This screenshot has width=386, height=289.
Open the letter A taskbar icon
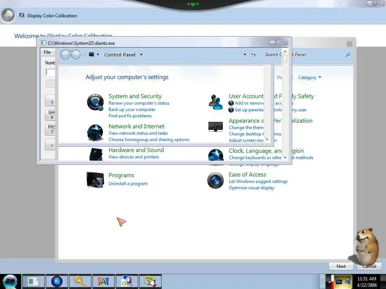click(103, 281)
